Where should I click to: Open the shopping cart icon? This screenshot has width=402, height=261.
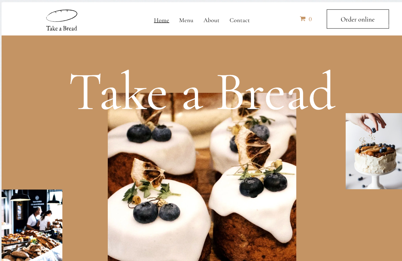302,19
